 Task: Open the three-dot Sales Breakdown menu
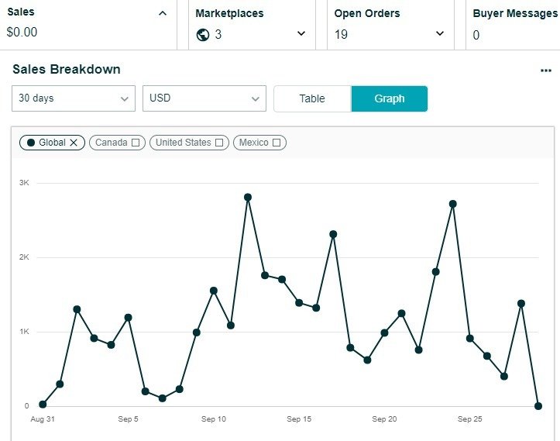coord(545,71)
